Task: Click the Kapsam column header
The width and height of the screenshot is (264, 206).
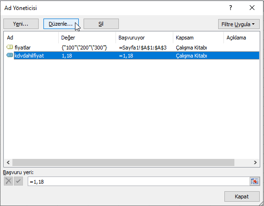Action: click(198, 38)
